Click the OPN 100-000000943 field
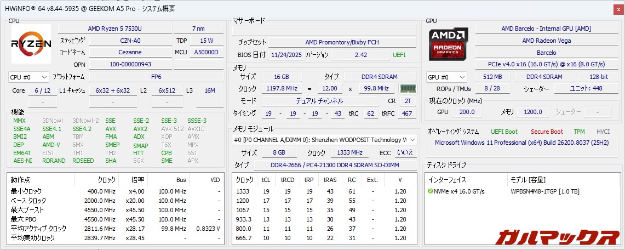Image resolution: width=625 pixels, height=250 pixels. (130, 64)
